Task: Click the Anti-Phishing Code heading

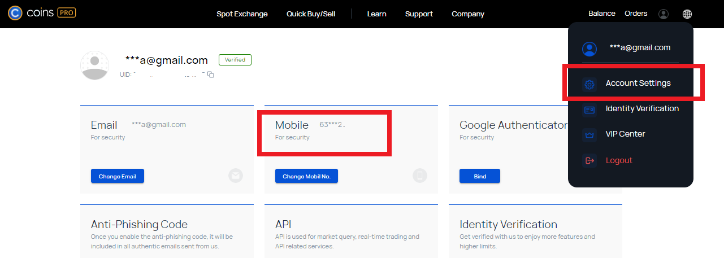Action: 139,224
